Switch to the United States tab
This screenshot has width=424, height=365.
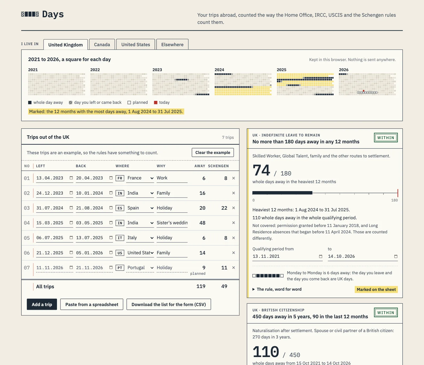pos(136,45)
